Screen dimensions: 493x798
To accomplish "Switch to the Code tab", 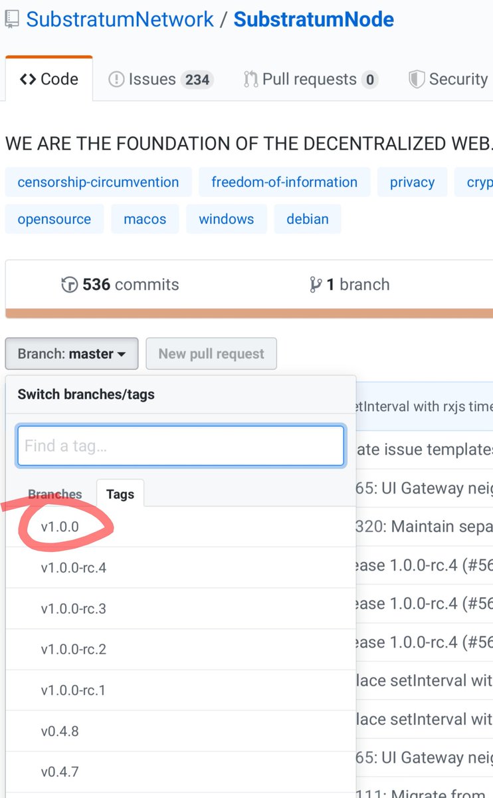I will (x=49, y=79).
